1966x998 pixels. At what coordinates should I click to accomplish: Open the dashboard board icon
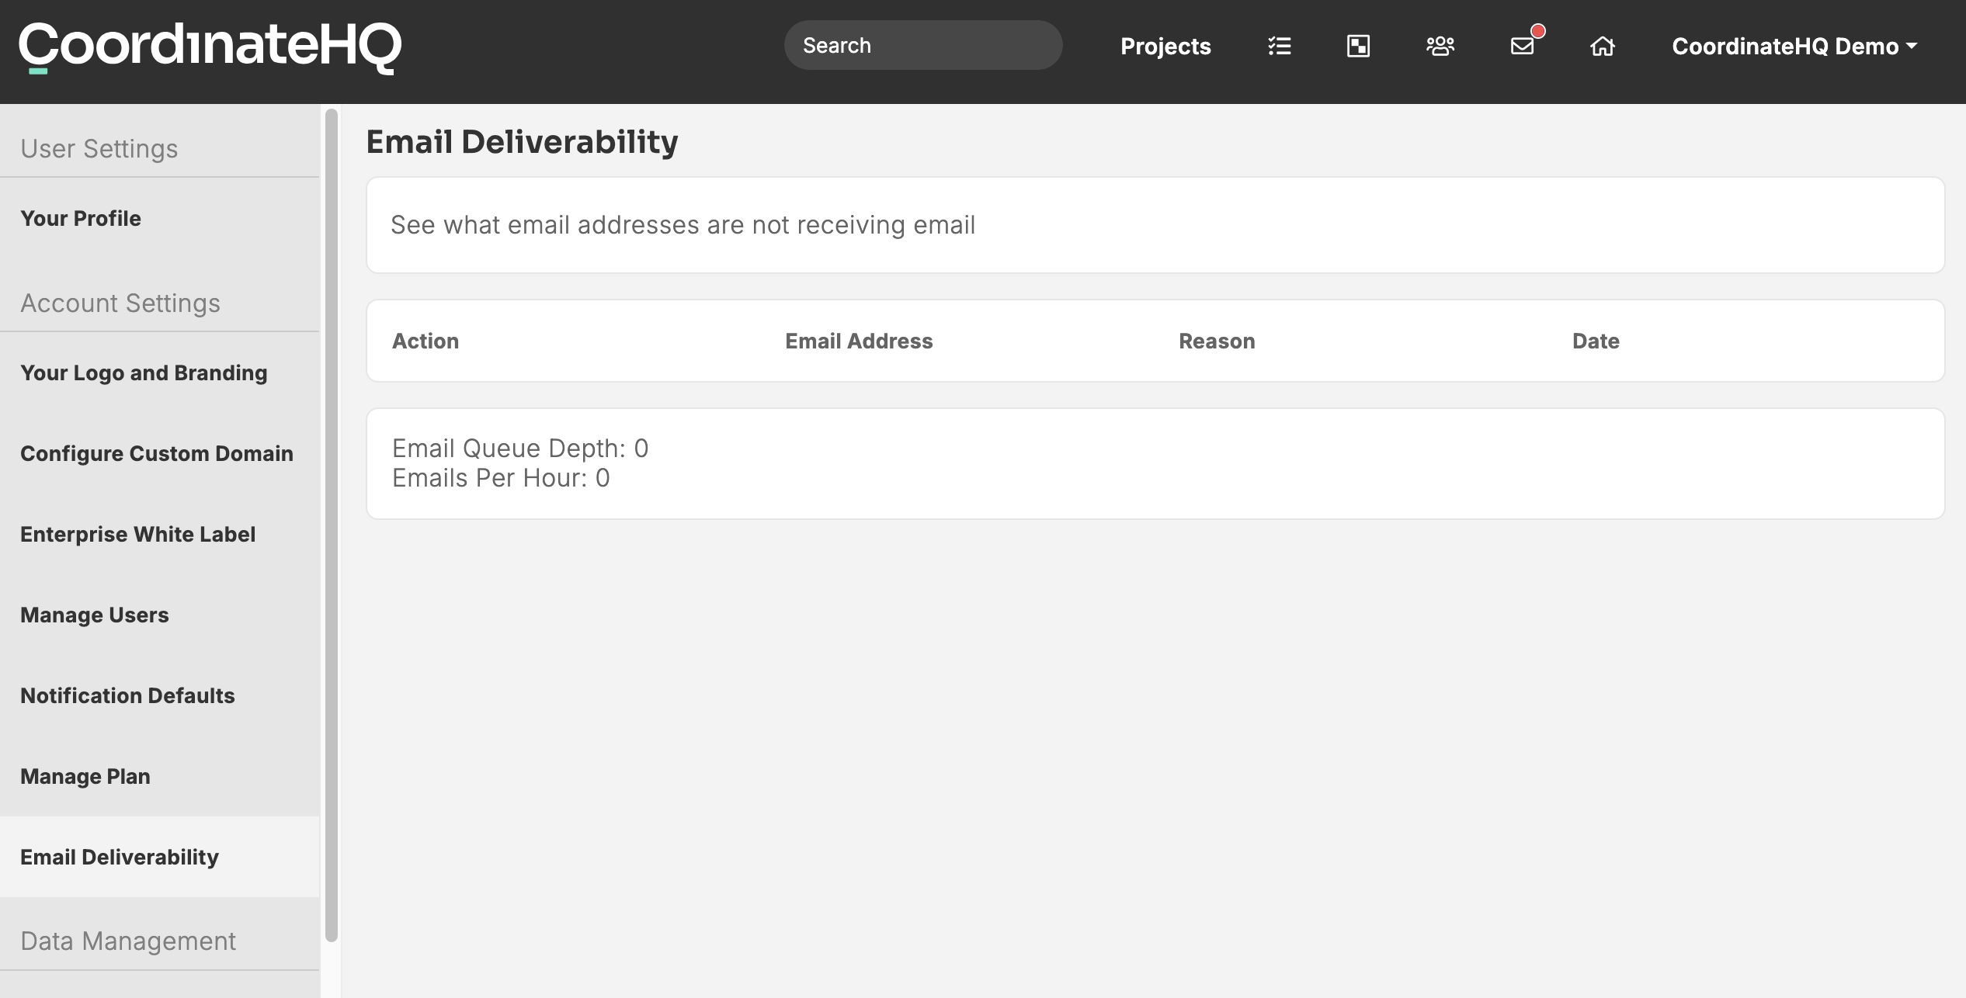(x=1358, y=47)
